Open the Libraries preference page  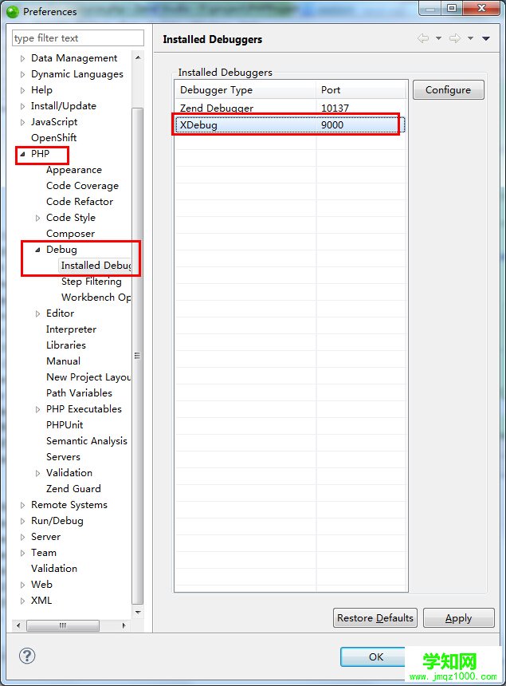coord(66,345)
